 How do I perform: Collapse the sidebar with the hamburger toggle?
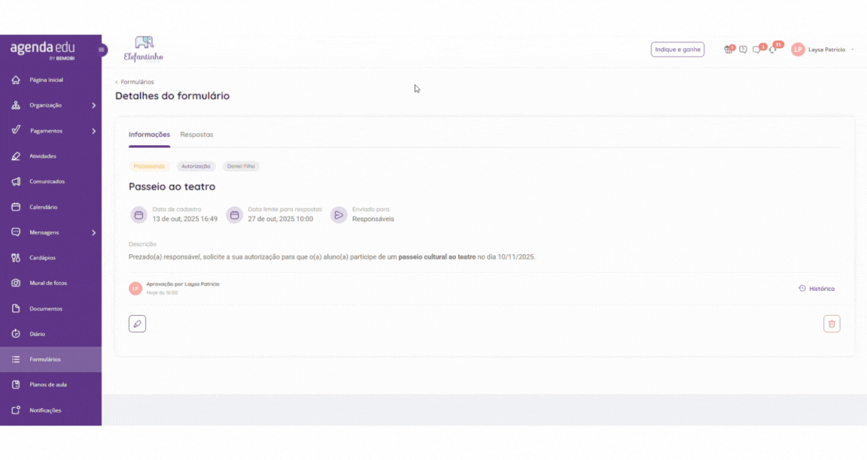pyautogui.click(x=101, y=50)
